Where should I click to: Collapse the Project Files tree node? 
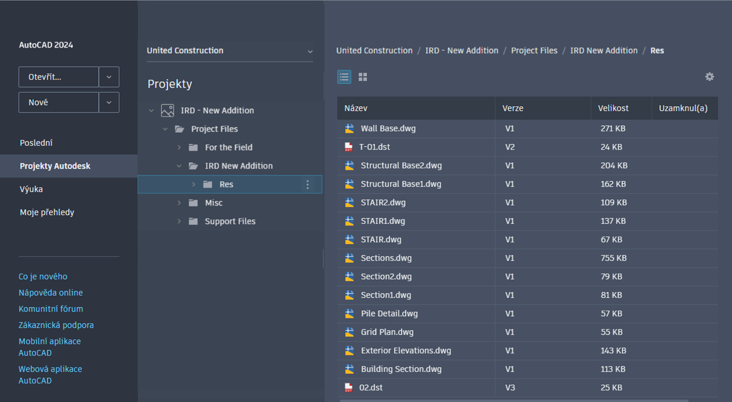point(165,129)
